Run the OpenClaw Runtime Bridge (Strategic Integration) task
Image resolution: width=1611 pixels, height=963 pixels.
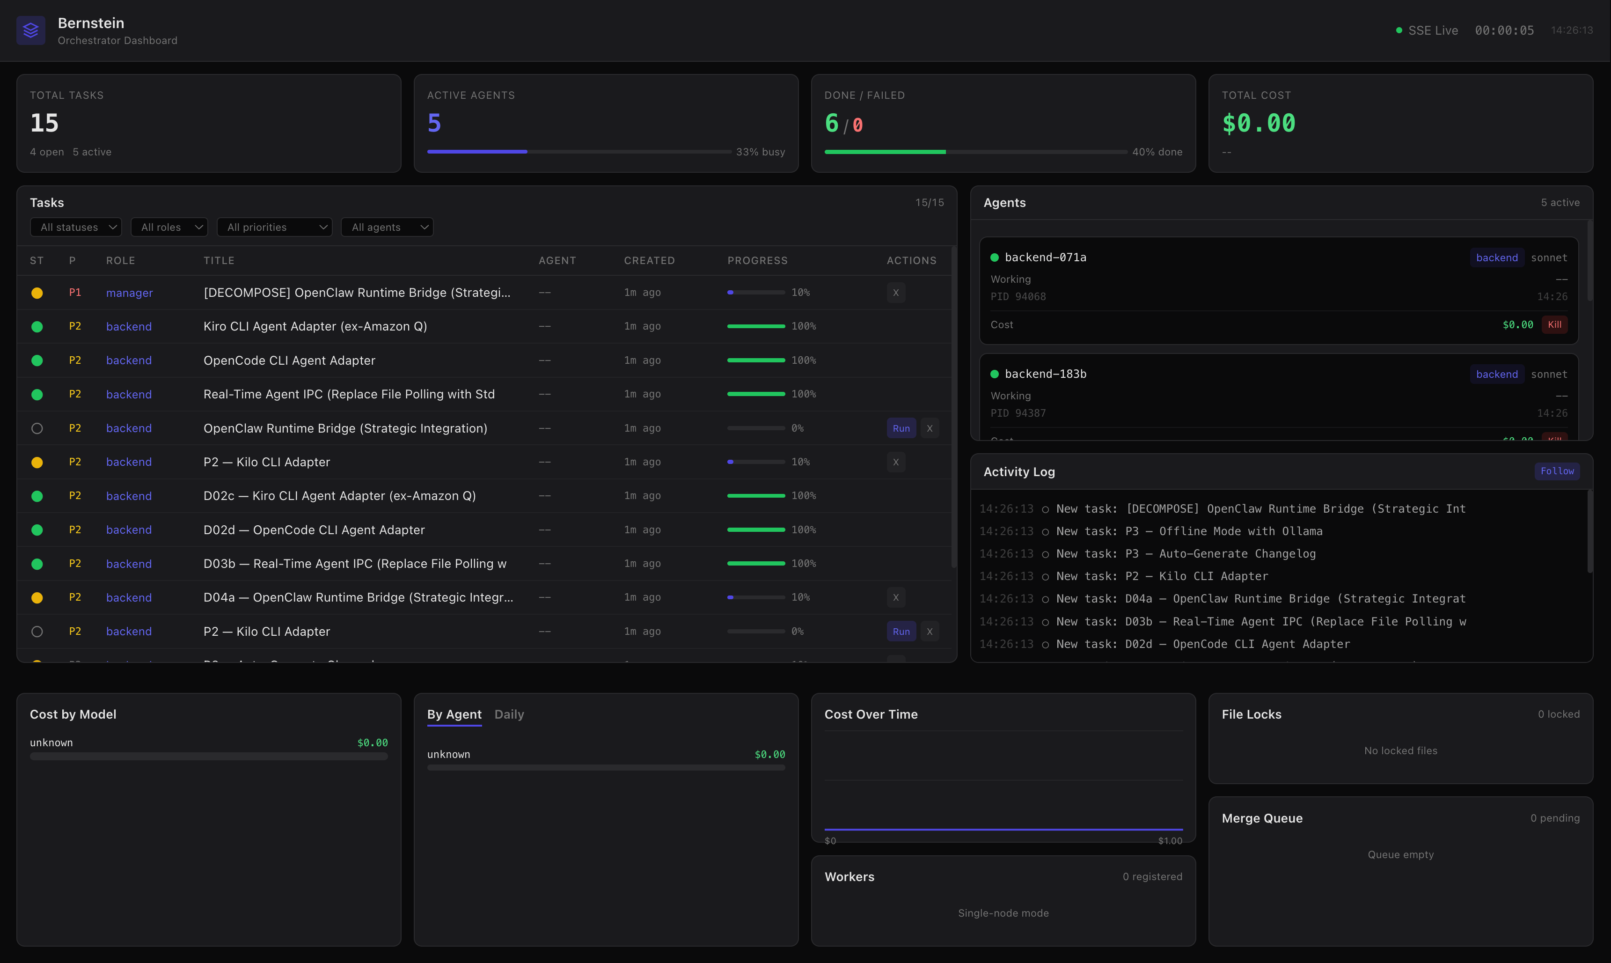coord(901,428)
